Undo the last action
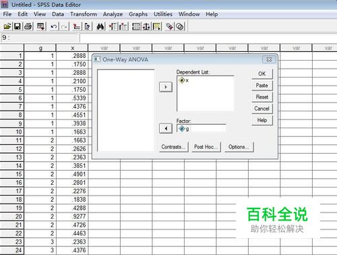The width and height of the screenshot is (337, 255). tap(53, 26)
